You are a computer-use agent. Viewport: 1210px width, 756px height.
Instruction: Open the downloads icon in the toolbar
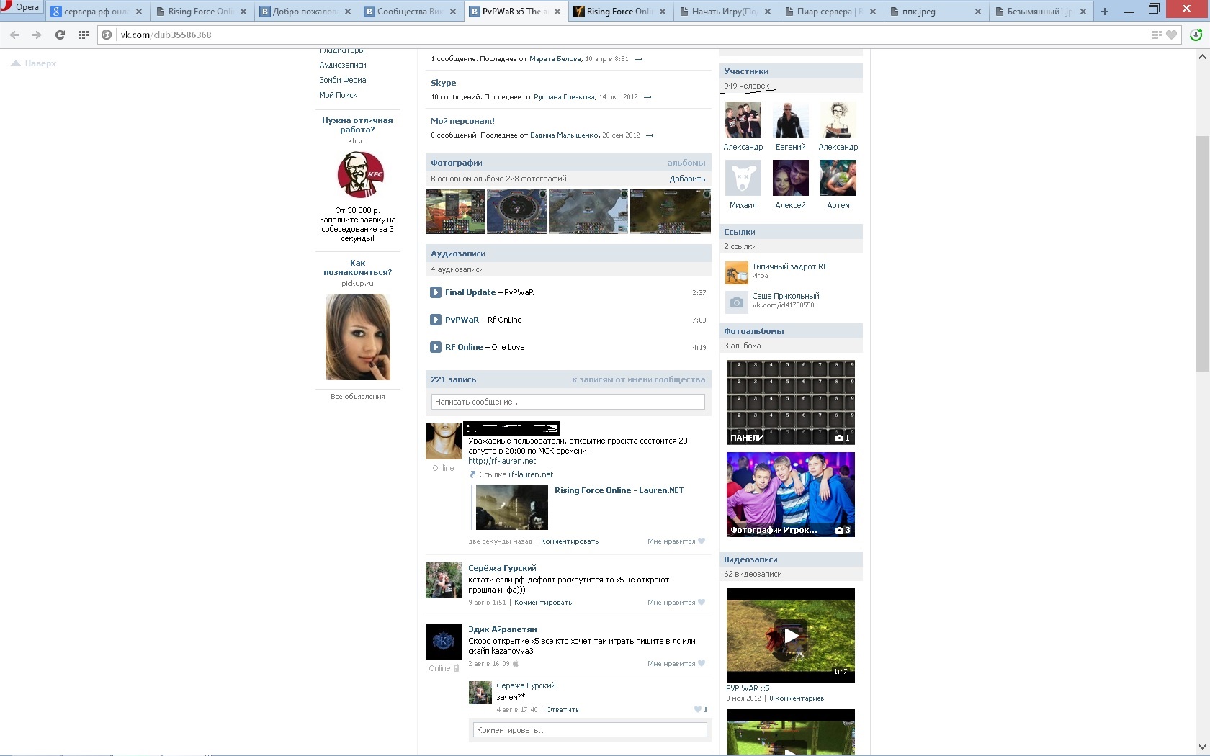coord(1196,35)
